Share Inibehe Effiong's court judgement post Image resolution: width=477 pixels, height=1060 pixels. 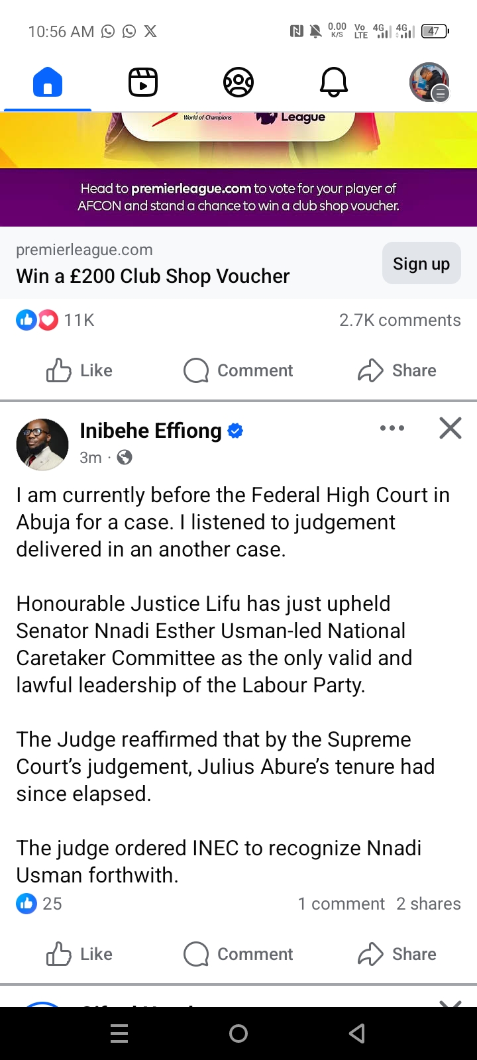click(x=397, y=954)
